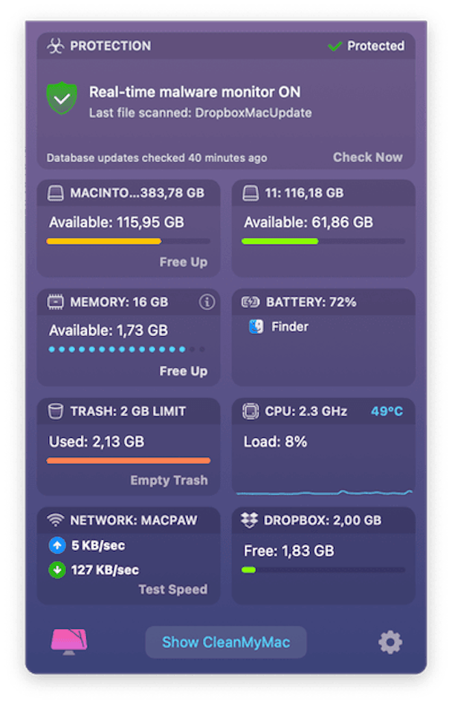Click the biohazard Protection icon

click(55, 46)
